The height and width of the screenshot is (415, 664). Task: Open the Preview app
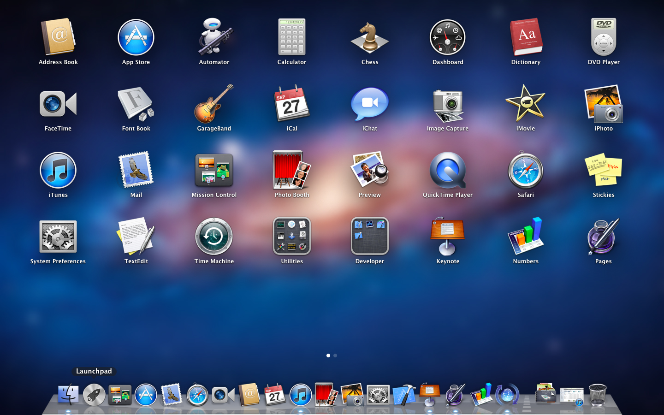tap(370, 170)
